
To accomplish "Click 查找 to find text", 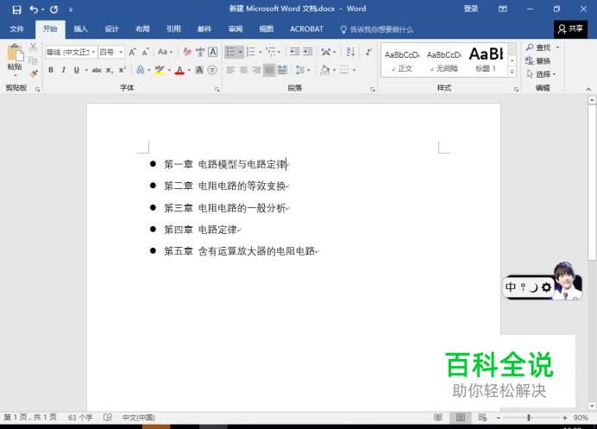I will tap(539, 47).
